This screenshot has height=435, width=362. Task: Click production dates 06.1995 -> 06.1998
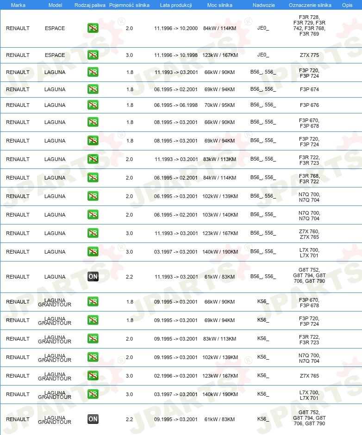pos(176,105)
